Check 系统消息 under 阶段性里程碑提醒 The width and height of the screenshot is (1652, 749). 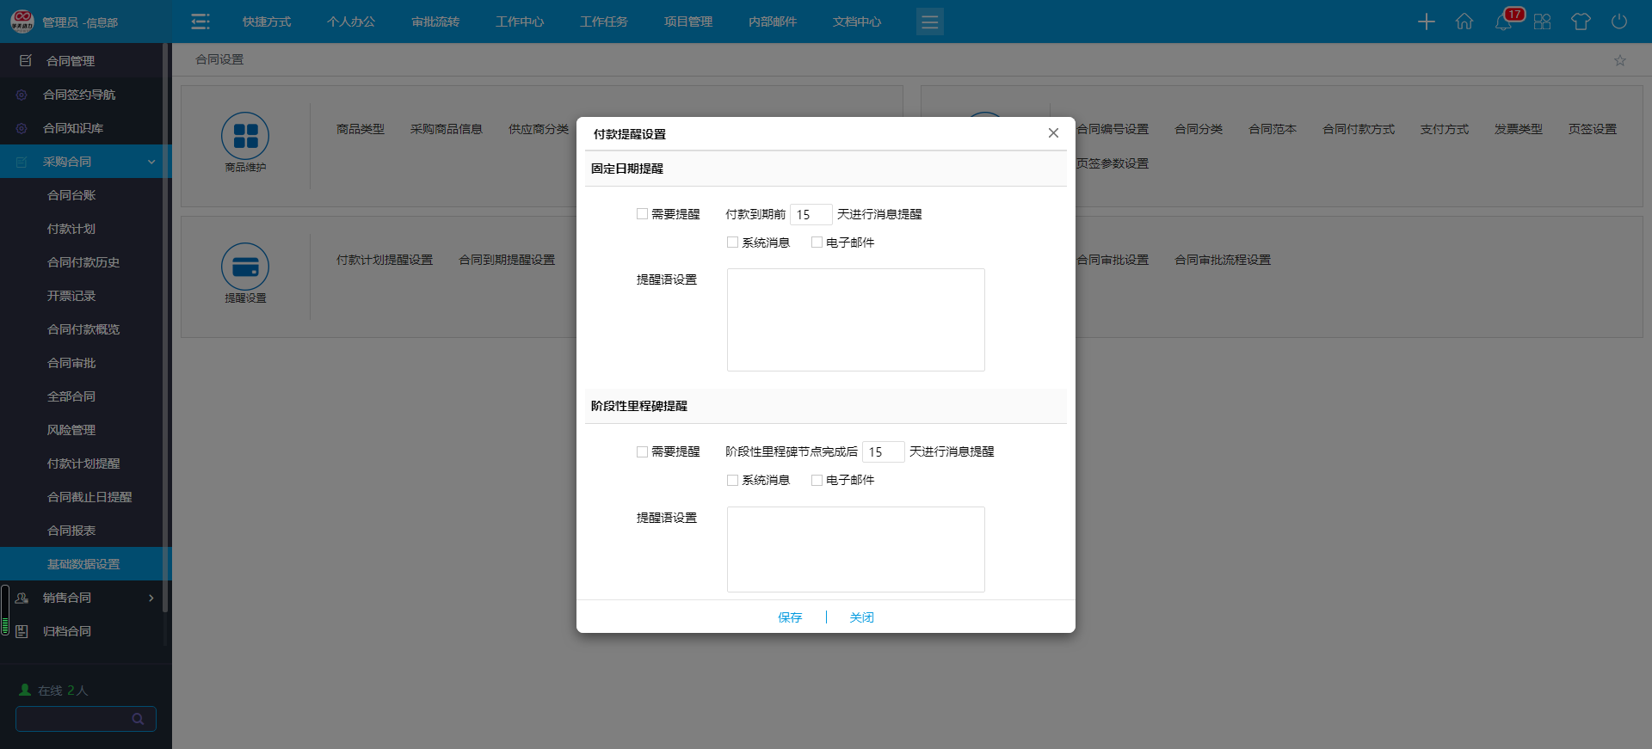click(x=733, y=480)
